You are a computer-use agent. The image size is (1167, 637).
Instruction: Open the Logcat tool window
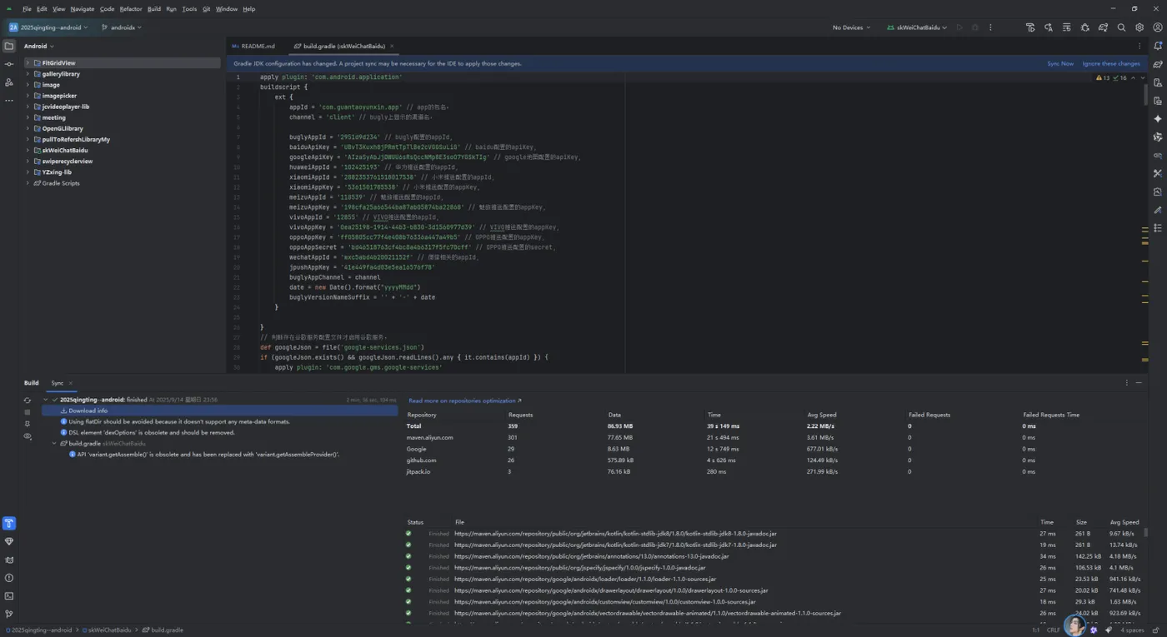tap(9, 560)
